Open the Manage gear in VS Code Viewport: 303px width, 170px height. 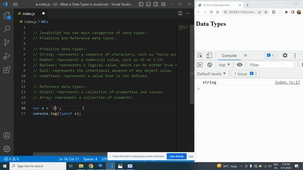tap(7, 149)
